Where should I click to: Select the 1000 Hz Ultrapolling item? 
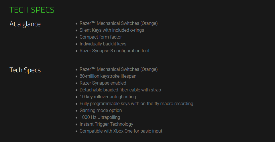(x=100, y=117)
